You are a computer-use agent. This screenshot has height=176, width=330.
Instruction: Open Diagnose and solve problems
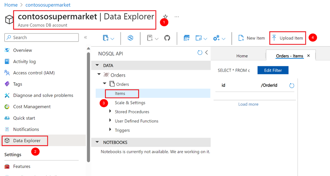tap(43, 95)
